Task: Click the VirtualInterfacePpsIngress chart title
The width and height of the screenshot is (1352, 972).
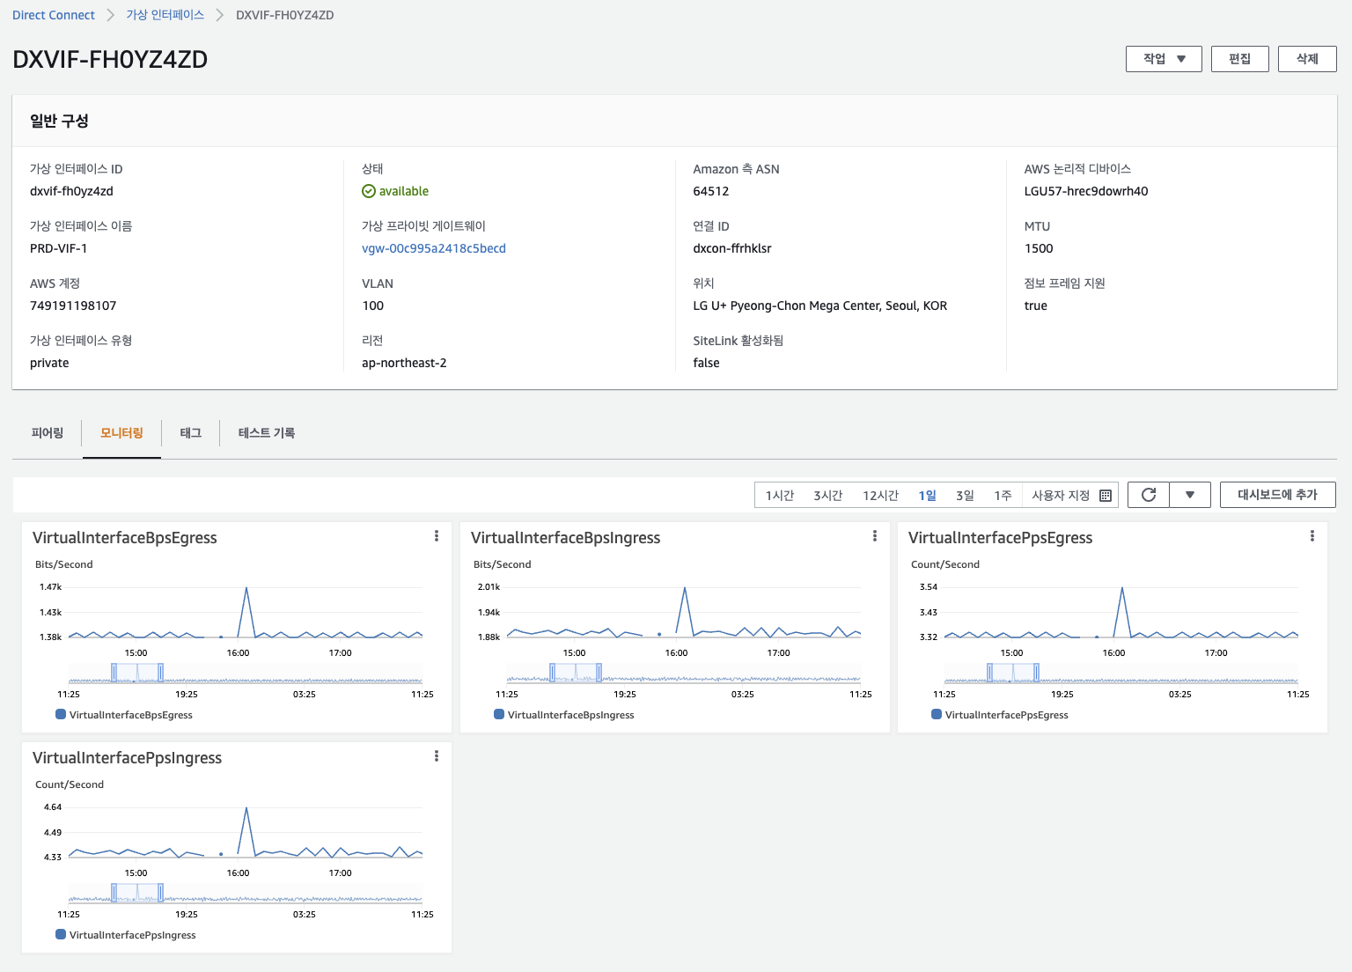Action: point(128,758)
